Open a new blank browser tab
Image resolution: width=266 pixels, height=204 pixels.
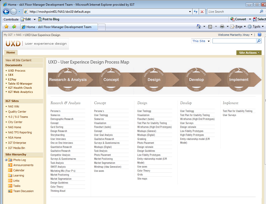point(102,27)
